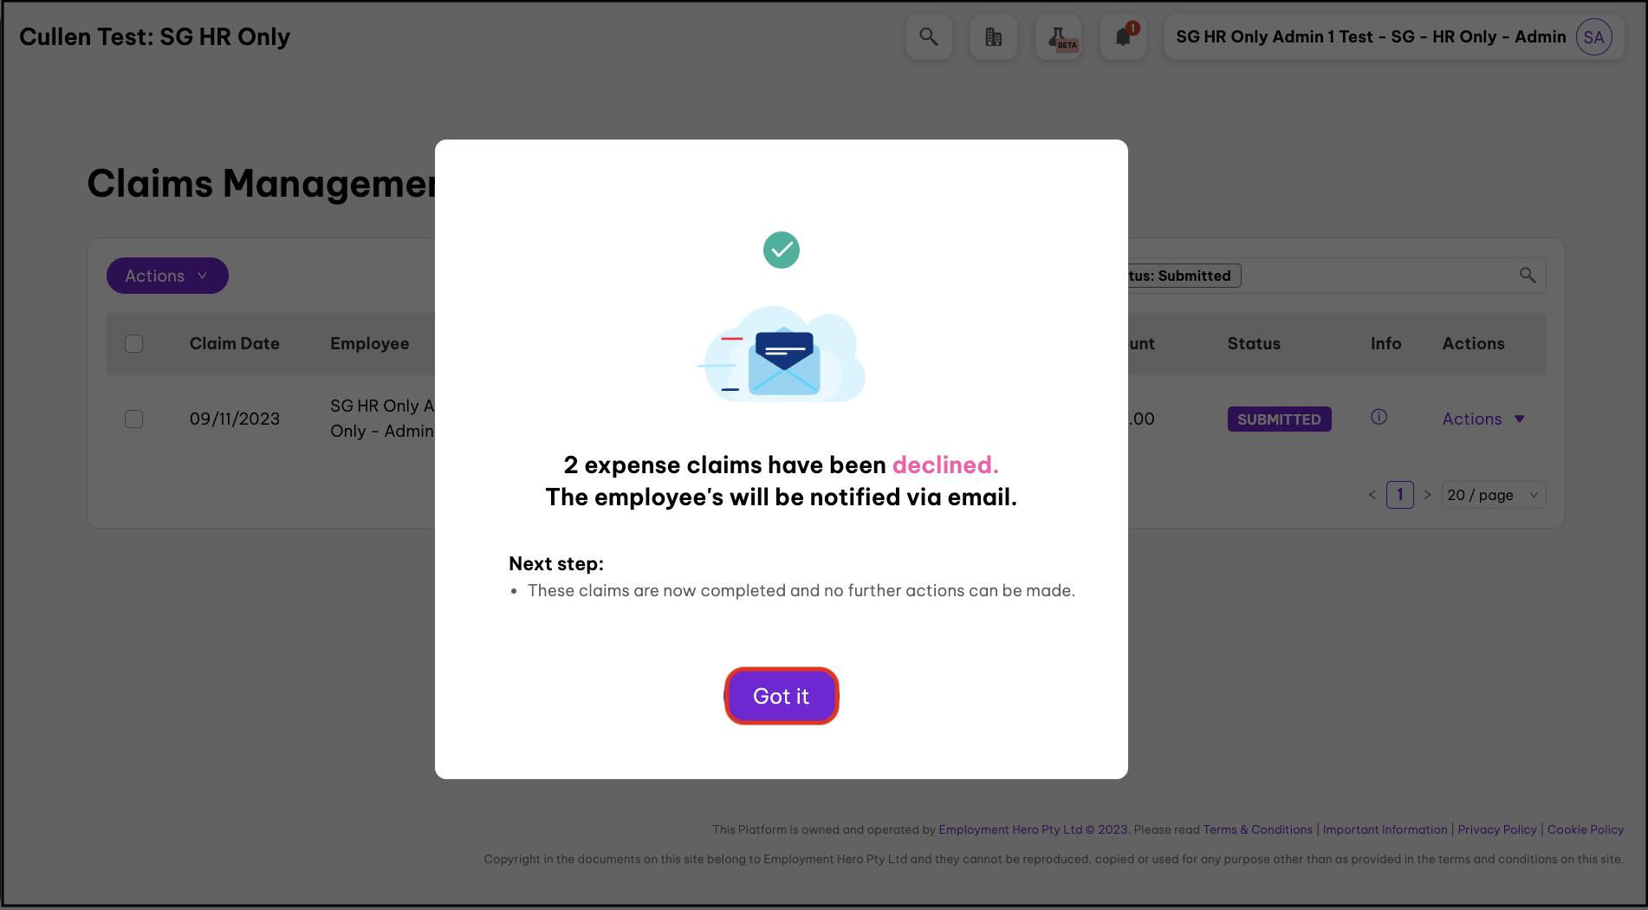Image resolution: width=1648 pixels, height=910 pixels.
Task: Select the 09/11/2023 claim checkbox
Action: click(134, 419)
